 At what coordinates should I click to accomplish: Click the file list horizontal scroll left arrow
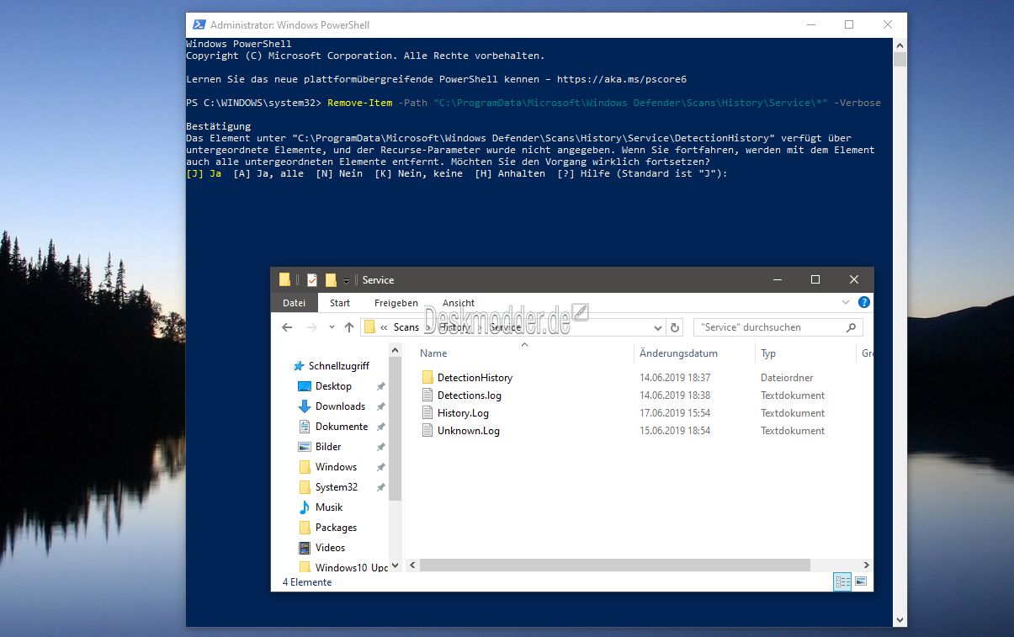[x=411, y=565]
